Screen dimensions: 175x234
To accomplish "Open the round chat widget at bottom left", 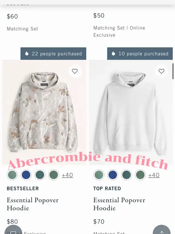I will [x=13, y=230].
